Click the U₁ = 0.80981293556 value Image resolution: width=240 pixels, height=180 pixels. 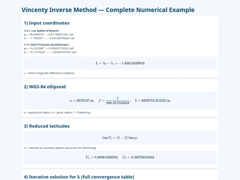[102, 157]
